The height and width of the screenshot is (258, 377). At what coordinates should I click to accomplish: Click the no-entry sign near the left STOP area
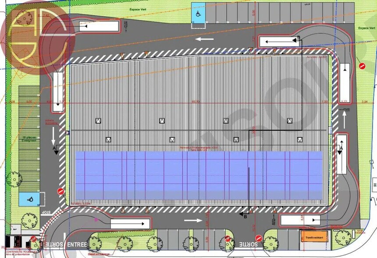pyautogui.click(x=60, y=192)
